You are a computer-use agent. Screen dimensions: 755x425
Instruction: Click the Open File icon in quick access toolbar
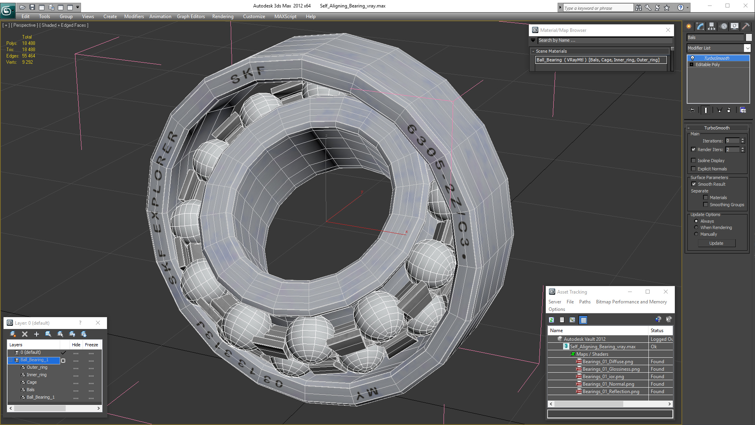point(22,7)
